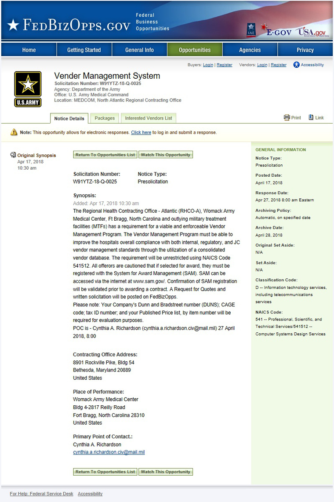This screenshot has height=502, width=334.
Task: Click the Print printer icon
Action: tap(287, 117)
